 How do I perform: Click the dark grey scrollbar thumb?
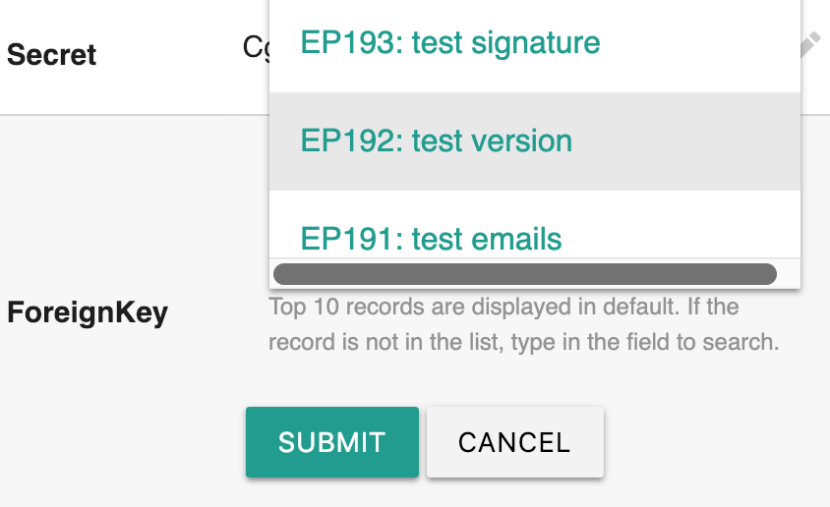tap(525, 273)
